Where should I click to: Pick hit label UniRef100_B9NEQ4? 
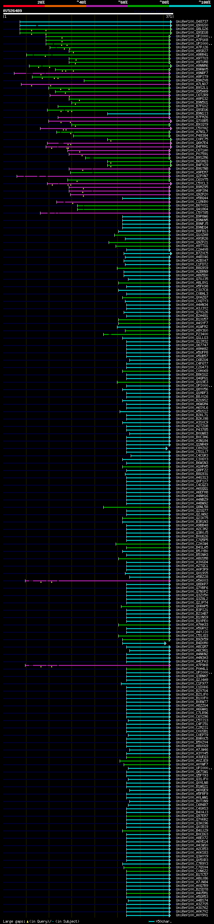click(192, 227)
